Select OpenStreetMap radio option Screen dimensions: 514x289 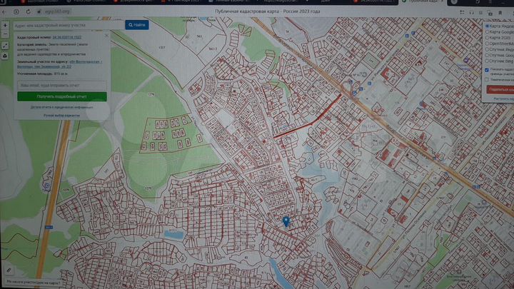487,44
